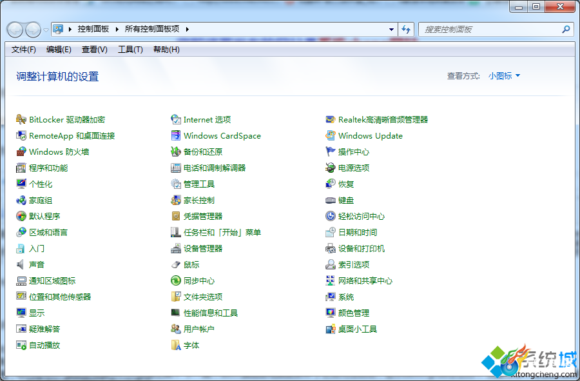Open the 查看(V) menu
This screenshot has height=381, width=580.
[95, 50]
